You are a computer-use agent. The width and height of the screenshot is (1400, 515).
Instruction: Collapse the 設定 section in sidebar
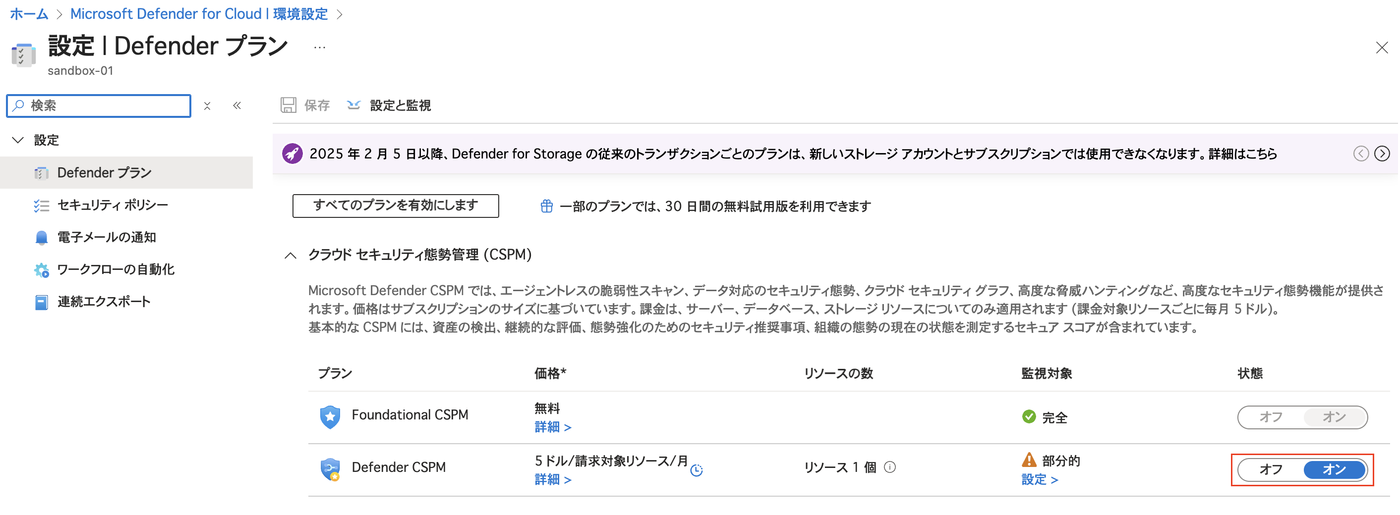[x=18, y=140]
